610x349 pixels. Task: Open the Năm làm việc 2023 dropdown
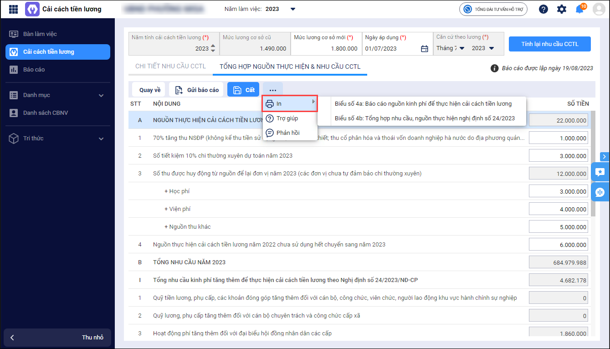(x=293, y=9)
